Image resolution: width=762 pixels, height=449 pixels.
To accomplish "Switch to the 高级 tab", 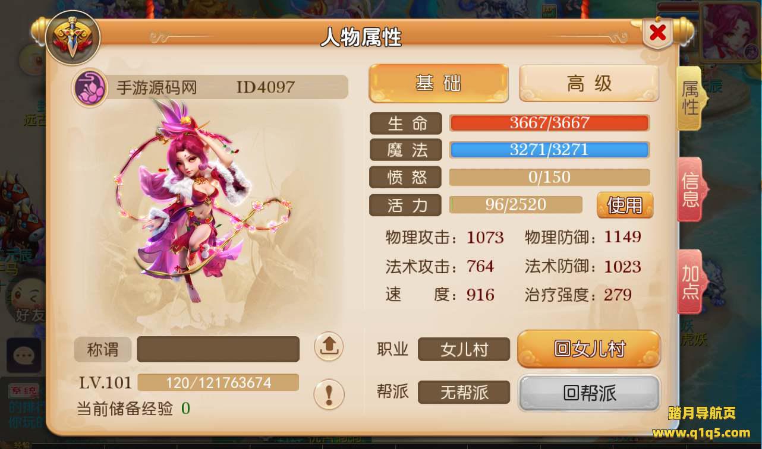I will [x=589, y=83].
